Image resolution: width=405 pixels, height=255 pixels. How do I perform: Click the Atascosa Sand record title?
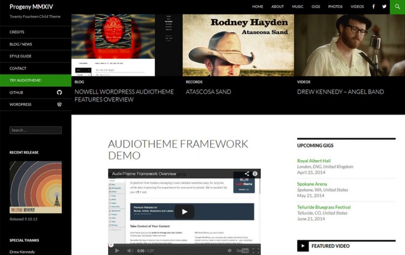[208, 92]
